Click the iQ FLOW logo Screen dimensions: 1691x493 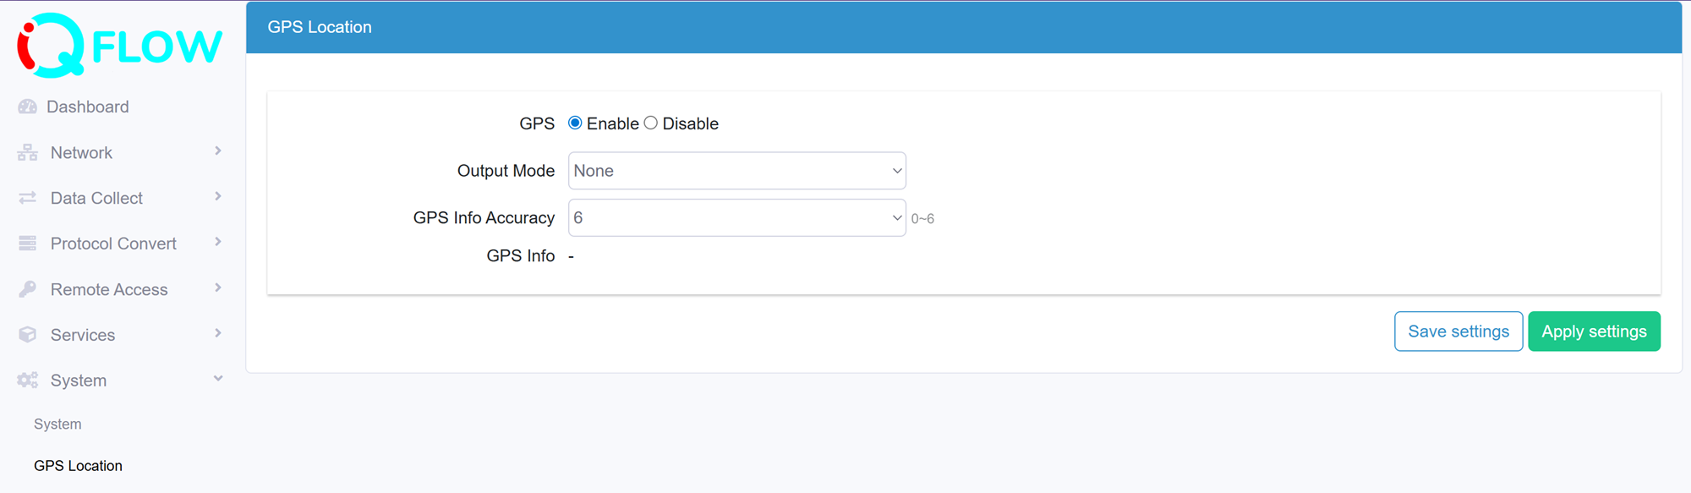pos(117,46)
